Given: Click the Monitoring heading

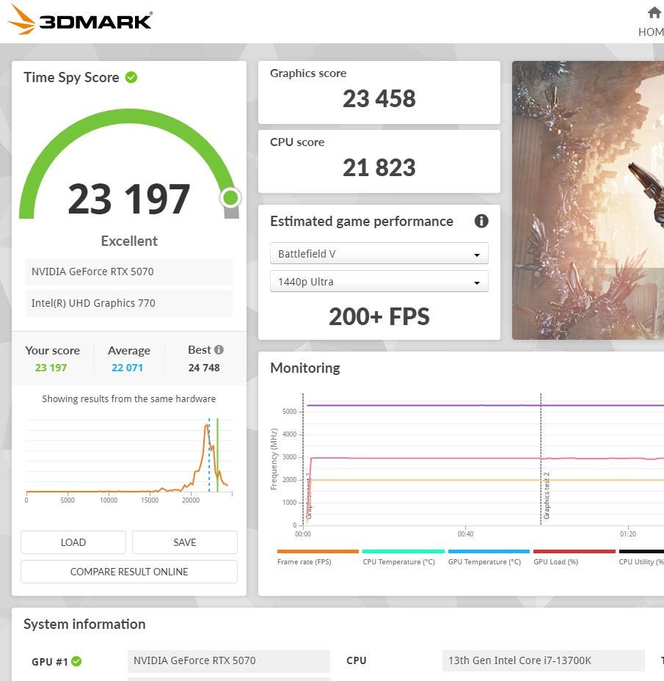Looking at the screenshot, I should pyautogui.click(x=305, y=368).
